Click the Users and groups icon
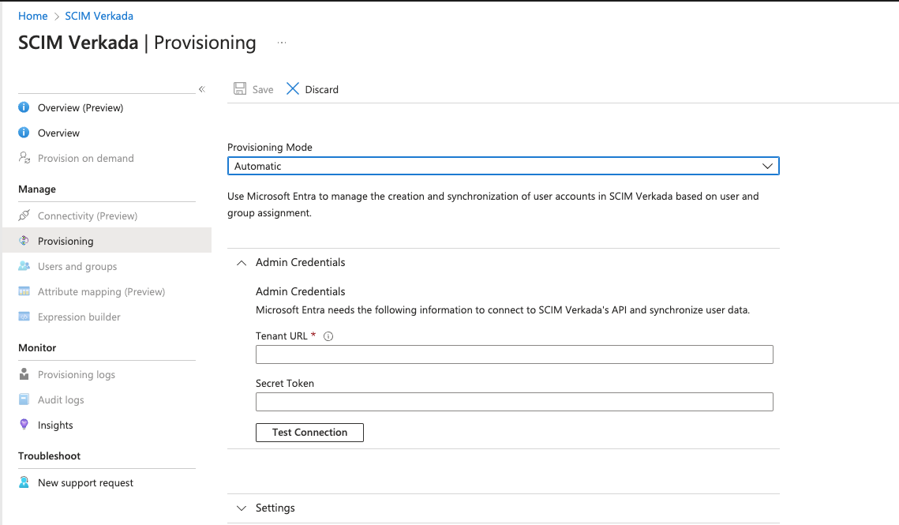 (x=24, y=266)
